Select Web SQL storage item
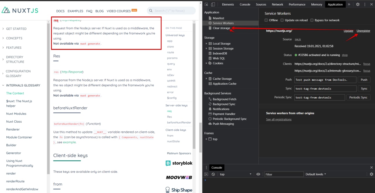 coord(219,58)
